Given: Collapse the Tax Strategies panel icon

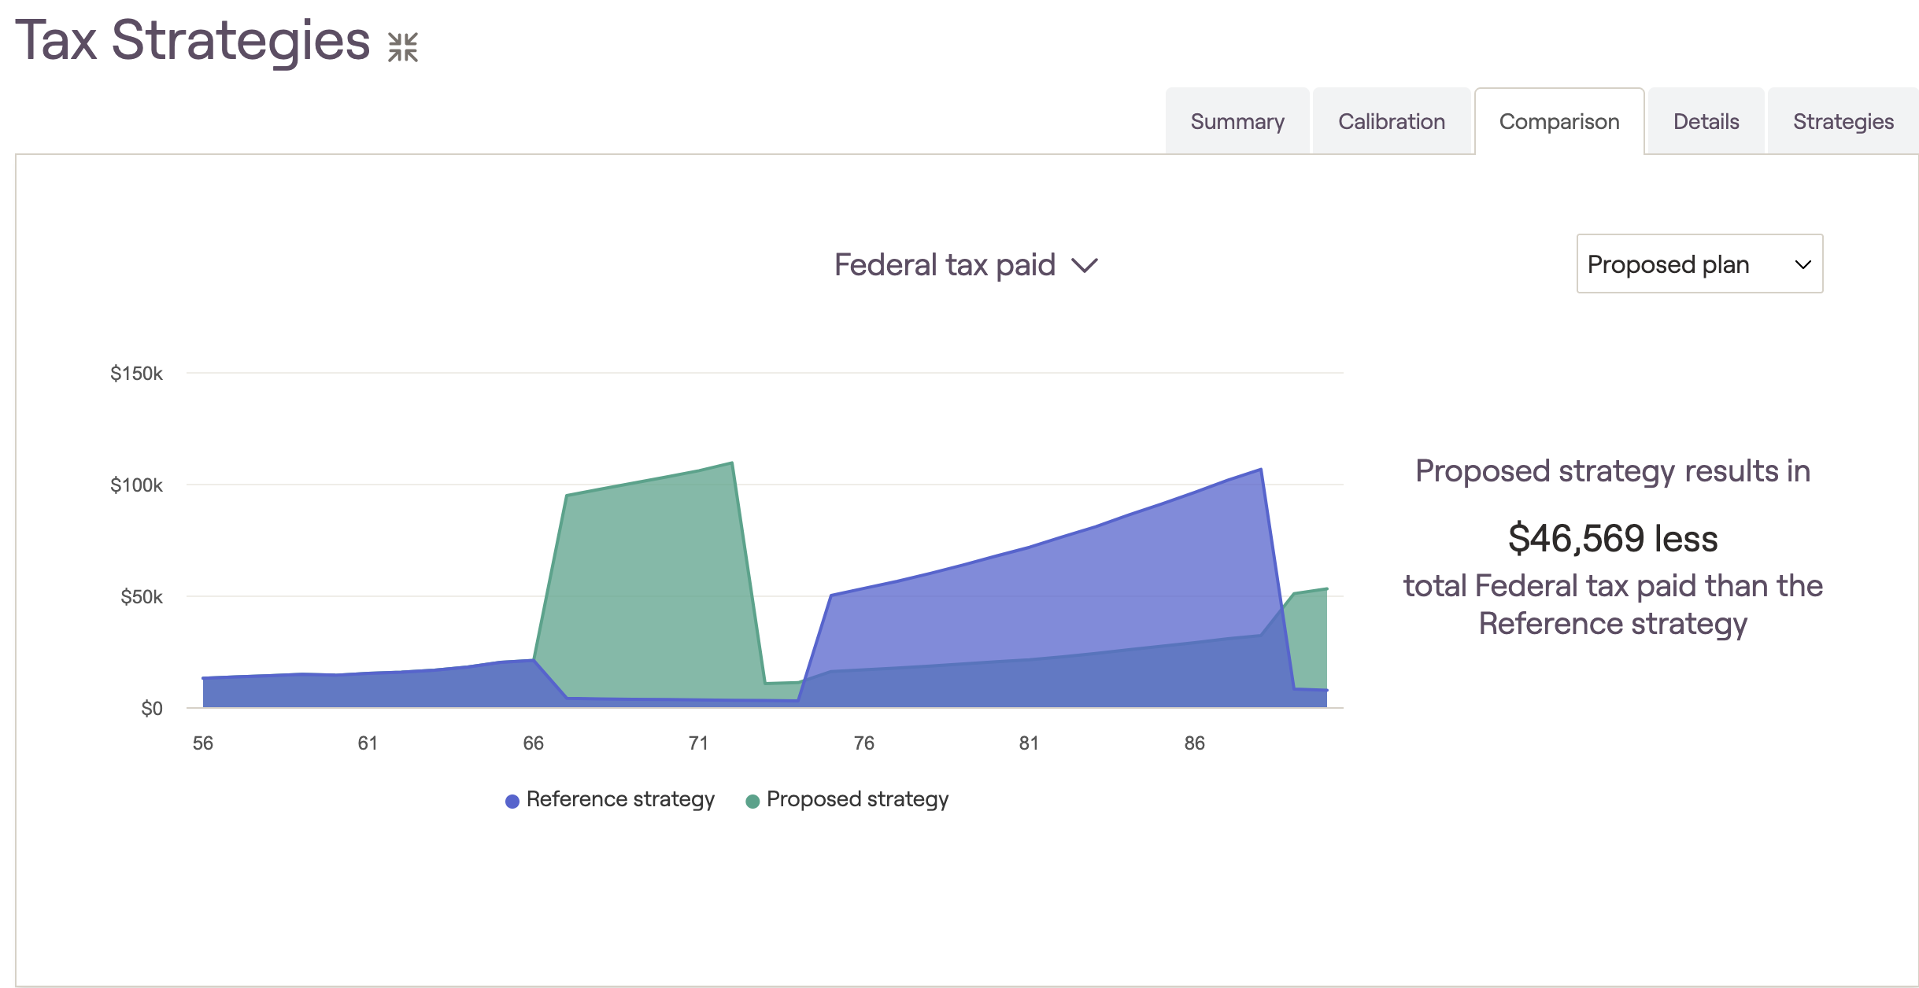Looking at the screenshot, I should (x=403, y=47).
